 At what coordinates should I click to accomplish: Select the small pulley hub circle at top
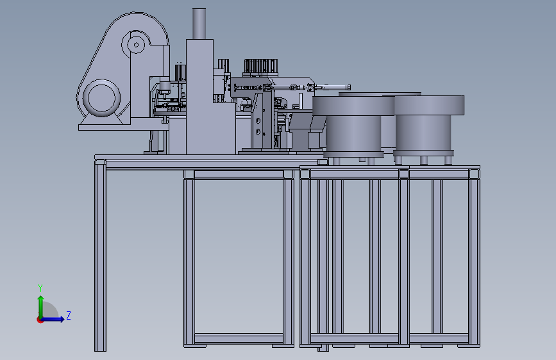[x=136, y=45]
